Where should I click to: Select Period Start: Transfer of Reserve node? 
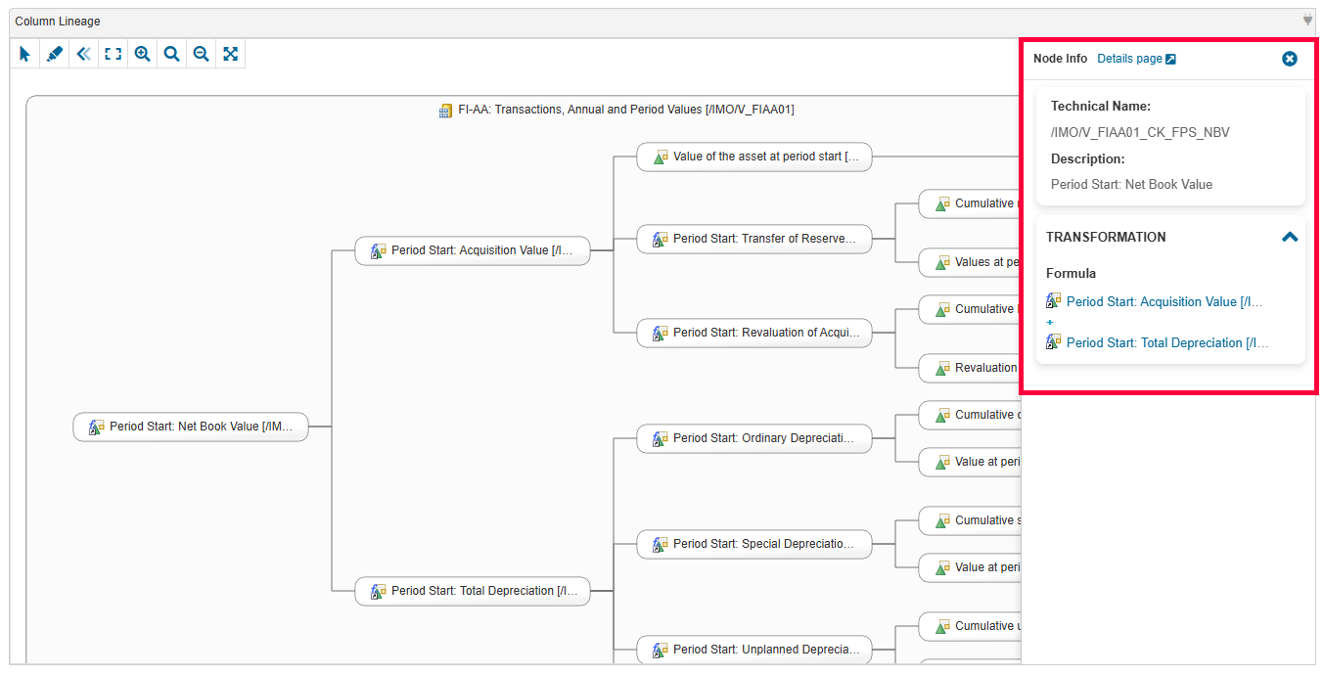coord(754,239)
